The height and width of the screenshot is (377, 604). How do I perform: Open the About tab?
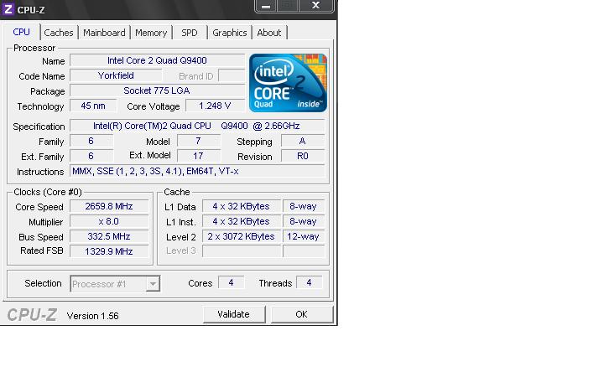[x=269, y=33]
